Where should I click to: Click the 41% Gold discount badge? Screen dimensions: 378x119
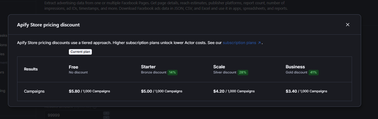click(x=313, y=73)
